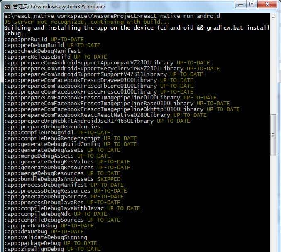The image size is (281, 252).
Task: Click the ':app:mergeDebugResources' line
Action: coord(62,173)
